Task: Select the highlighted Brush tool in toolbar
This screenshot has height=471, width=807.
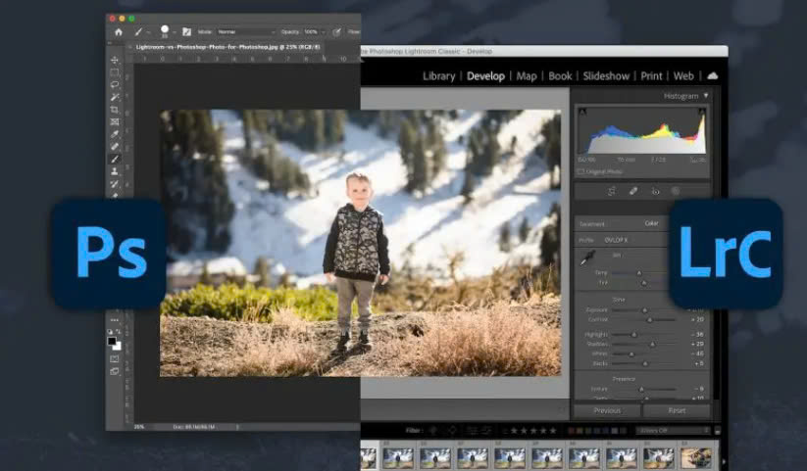Action: pos(115,159)
